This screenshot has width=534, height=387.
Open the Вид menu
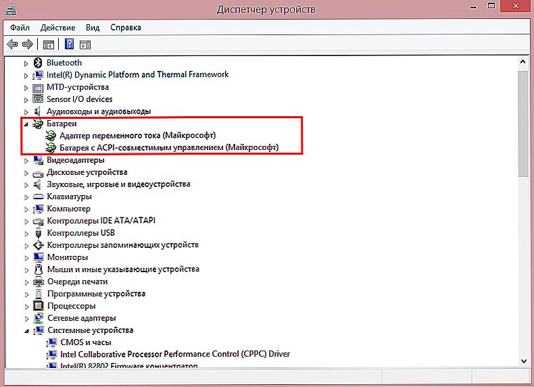(x=93, y=28)
